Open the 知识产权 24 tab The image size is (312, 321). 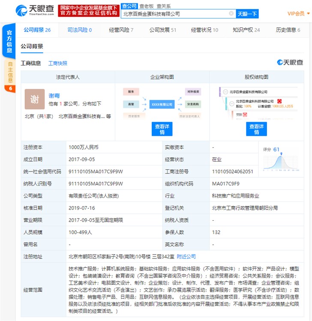pos(246,30)
